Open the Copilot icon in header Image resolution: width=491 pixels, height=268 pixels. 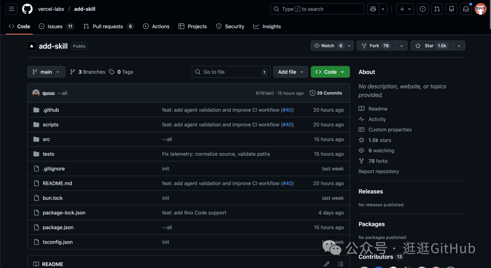point(373,9)
